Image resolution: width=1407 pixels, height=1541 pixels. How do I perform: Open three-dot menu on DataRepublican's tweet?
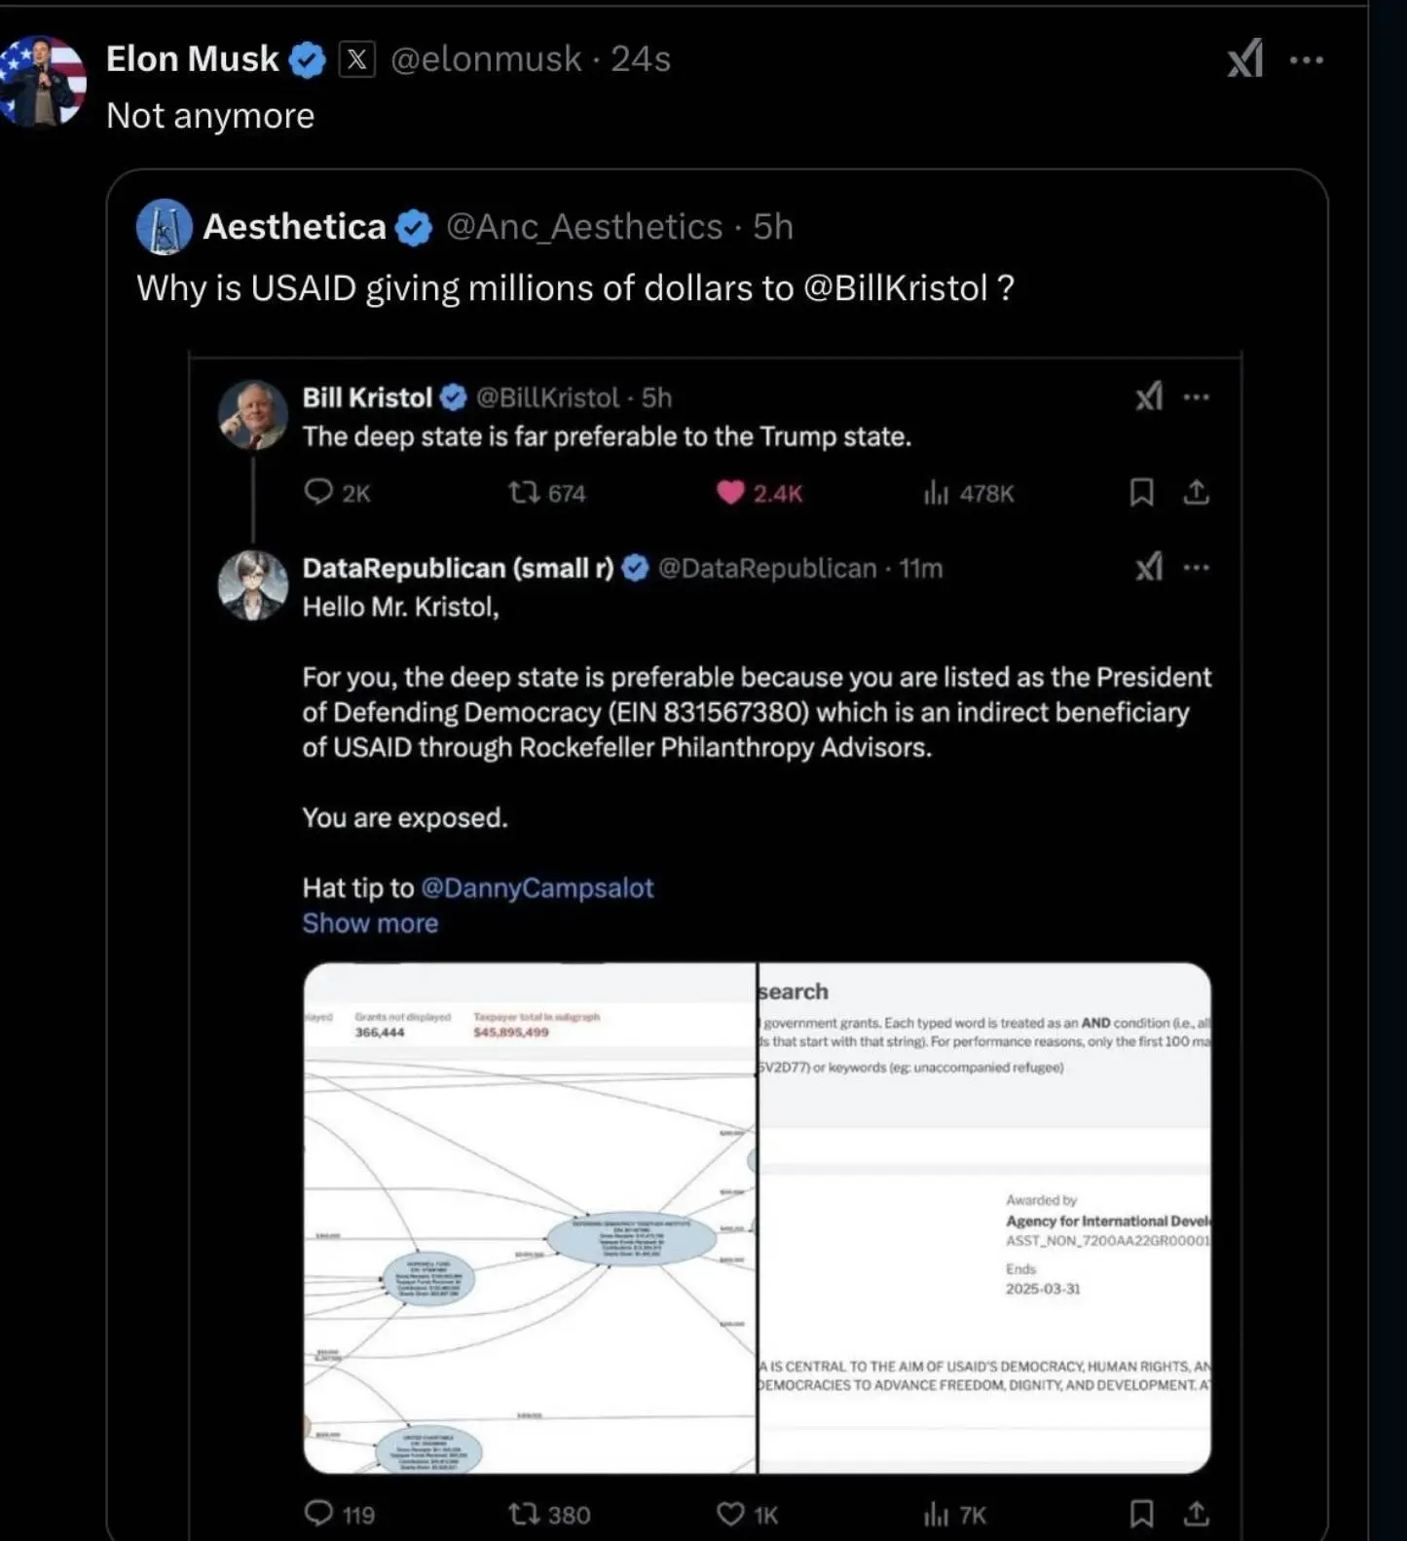[x=1196, y=567]
